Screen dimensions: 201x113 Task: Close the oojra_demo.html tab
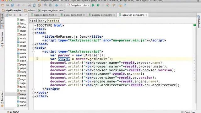click(x=84, y=15)
